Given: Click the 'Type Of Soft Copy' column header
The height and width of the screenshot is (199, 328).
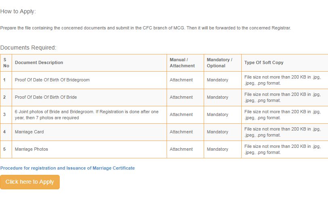Looking at the screenshot, I should click(264, 63).
